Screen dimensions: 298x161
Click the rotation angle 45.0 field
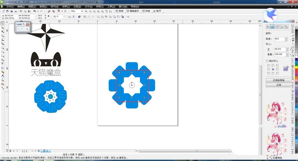[280, 39]
